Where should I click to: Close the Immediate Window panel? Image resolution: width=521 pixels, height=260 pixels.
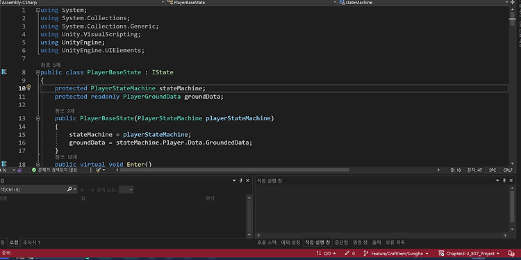point(511,181)
